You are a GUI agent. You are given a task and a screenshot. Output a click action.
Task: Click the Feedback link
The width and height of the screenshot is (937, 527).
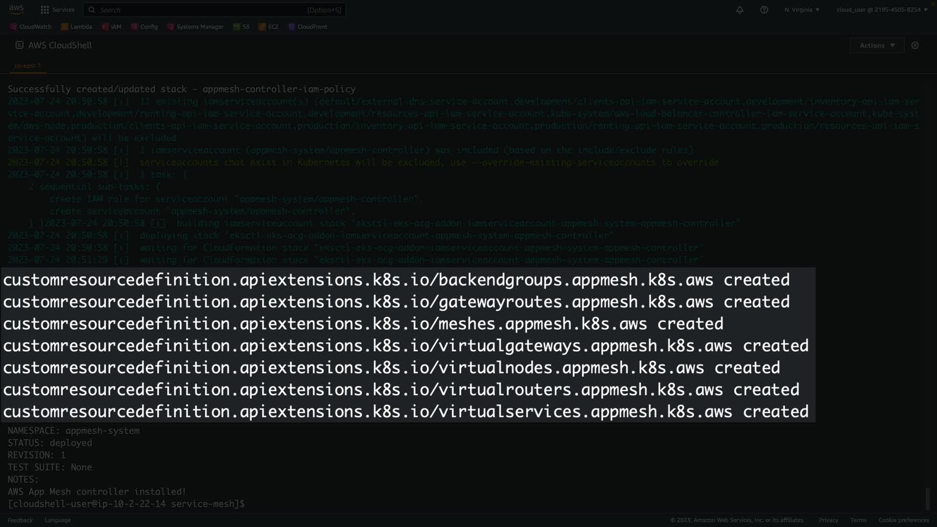(x=20, y=520)
